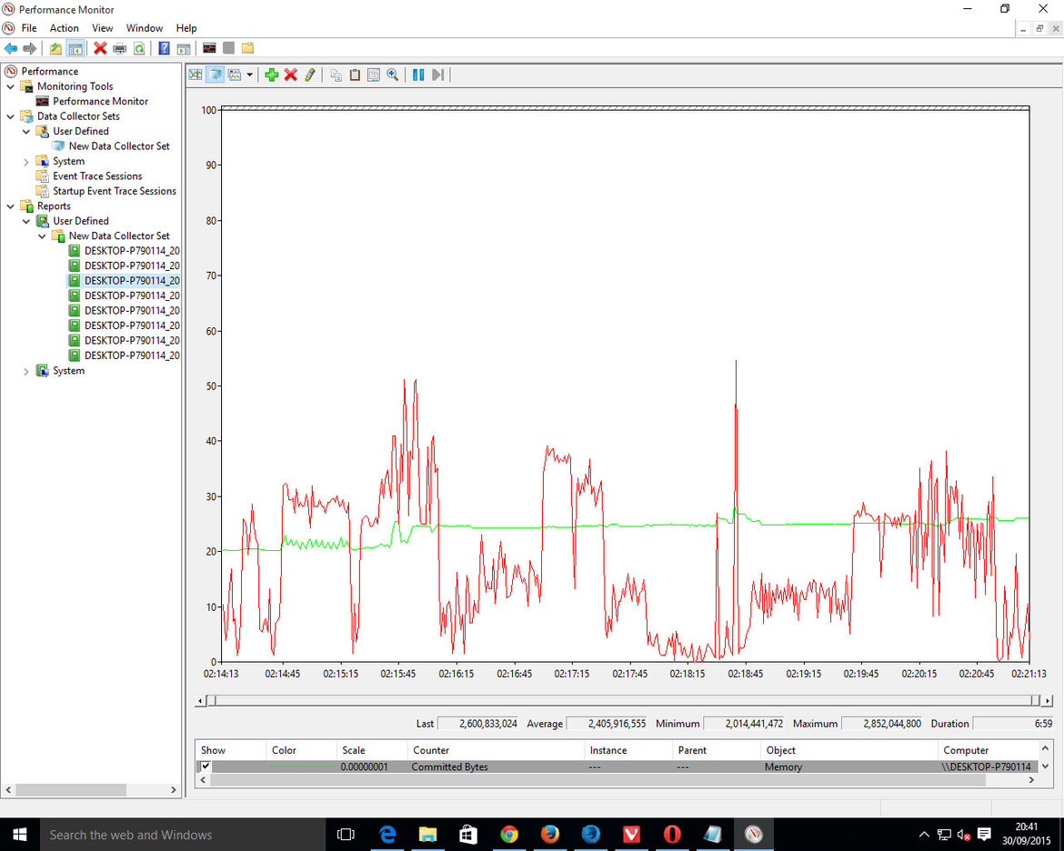The image size is (1064, 851).
Task: Open the Windows Start menu
Action: (x=20, y=835)
